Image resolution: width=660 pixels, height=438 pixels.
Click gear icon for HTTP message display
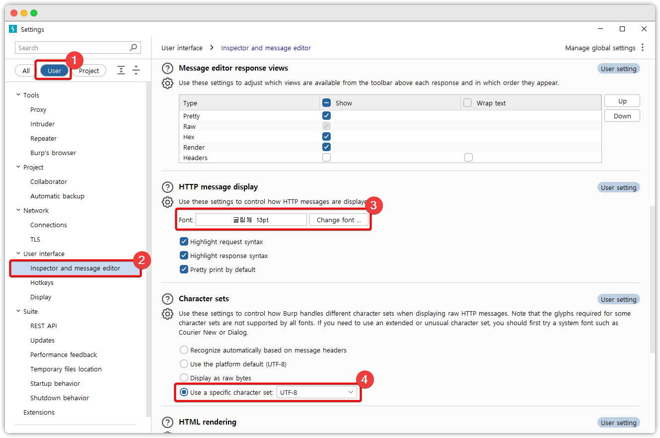pyautogui.click(x=168, y=202)
